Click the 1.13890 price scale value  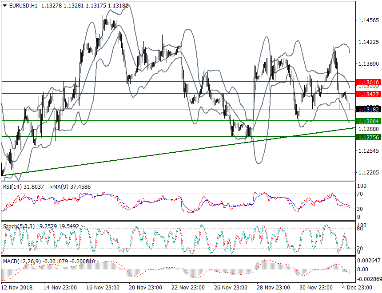click(369, 64)
